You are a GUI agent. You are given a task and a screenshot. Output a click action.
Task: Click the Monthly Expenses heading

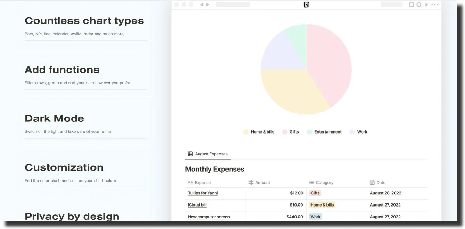pyautogui.click(x=215, y=169)
